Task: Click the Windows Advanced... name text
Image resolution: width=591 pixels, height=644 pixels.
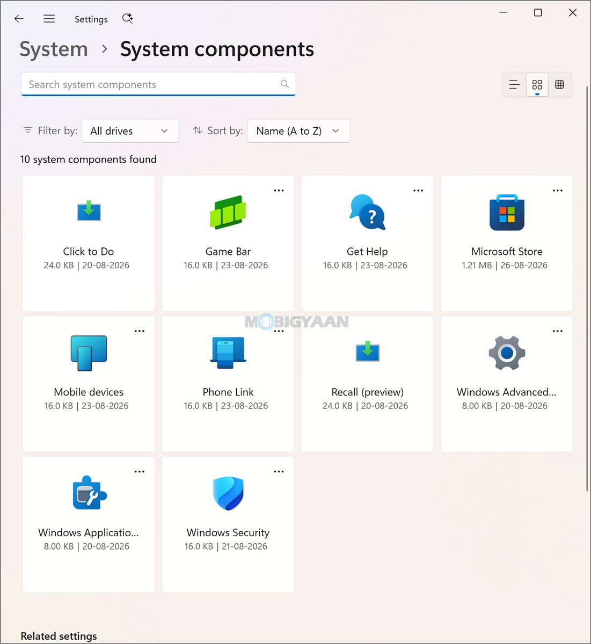Action: tap(507, 392)
